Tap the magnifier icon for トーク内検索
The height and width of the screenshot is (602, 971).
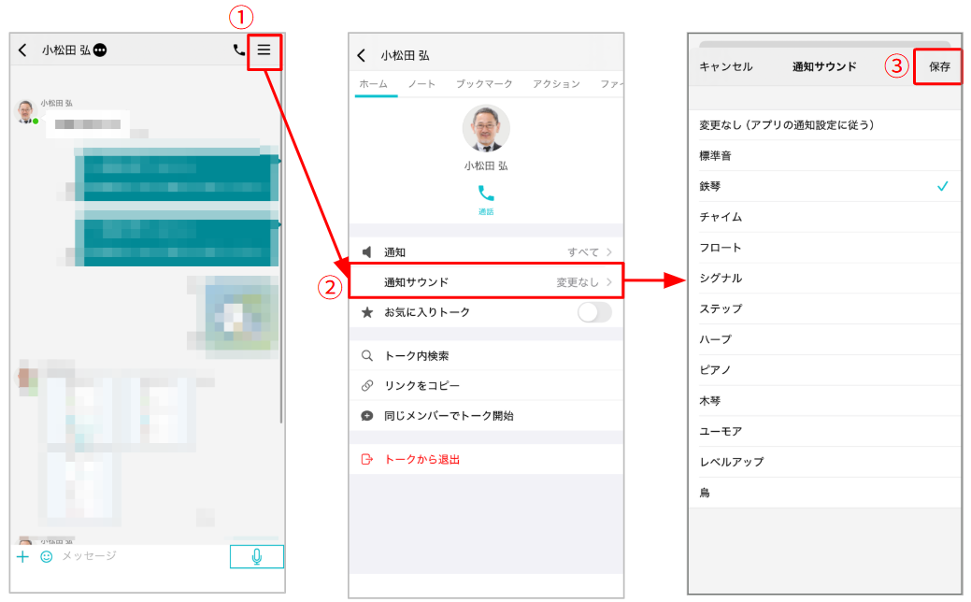click(367, 355)
